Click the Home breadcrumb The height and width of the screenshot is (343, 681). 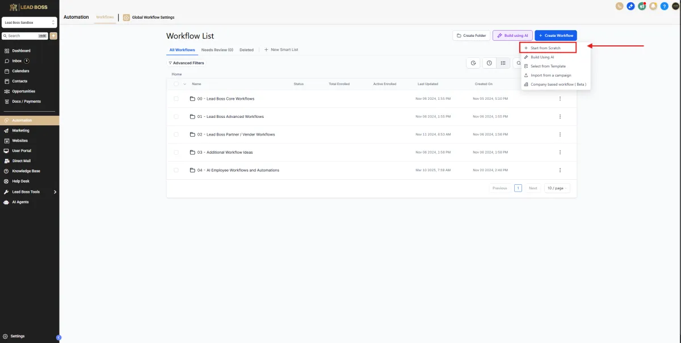(176, 74)
